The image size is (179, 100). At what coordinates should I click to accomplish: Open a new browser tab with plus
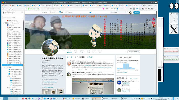coord(156,5)
